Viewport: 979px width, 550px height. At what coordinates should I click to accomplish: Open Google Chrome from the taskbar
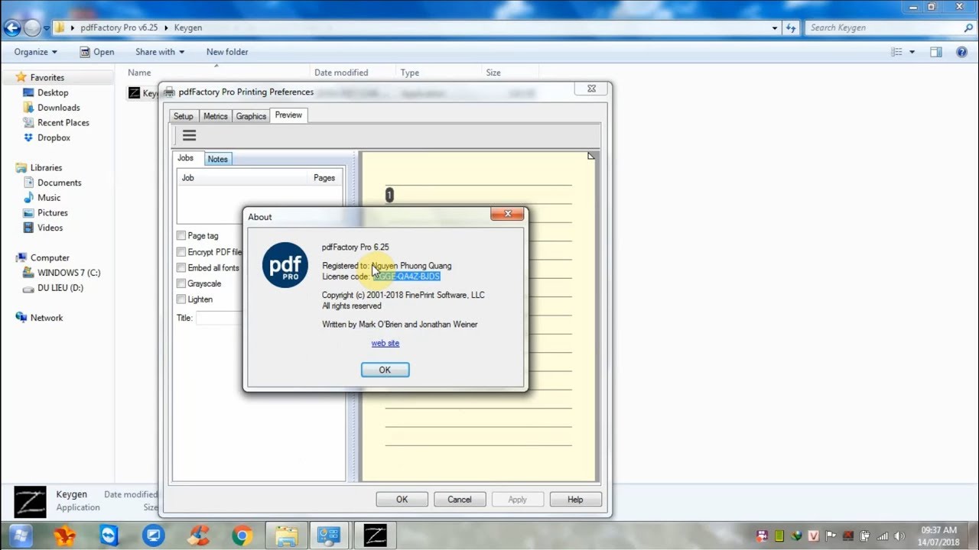click(x=242, y=535)
